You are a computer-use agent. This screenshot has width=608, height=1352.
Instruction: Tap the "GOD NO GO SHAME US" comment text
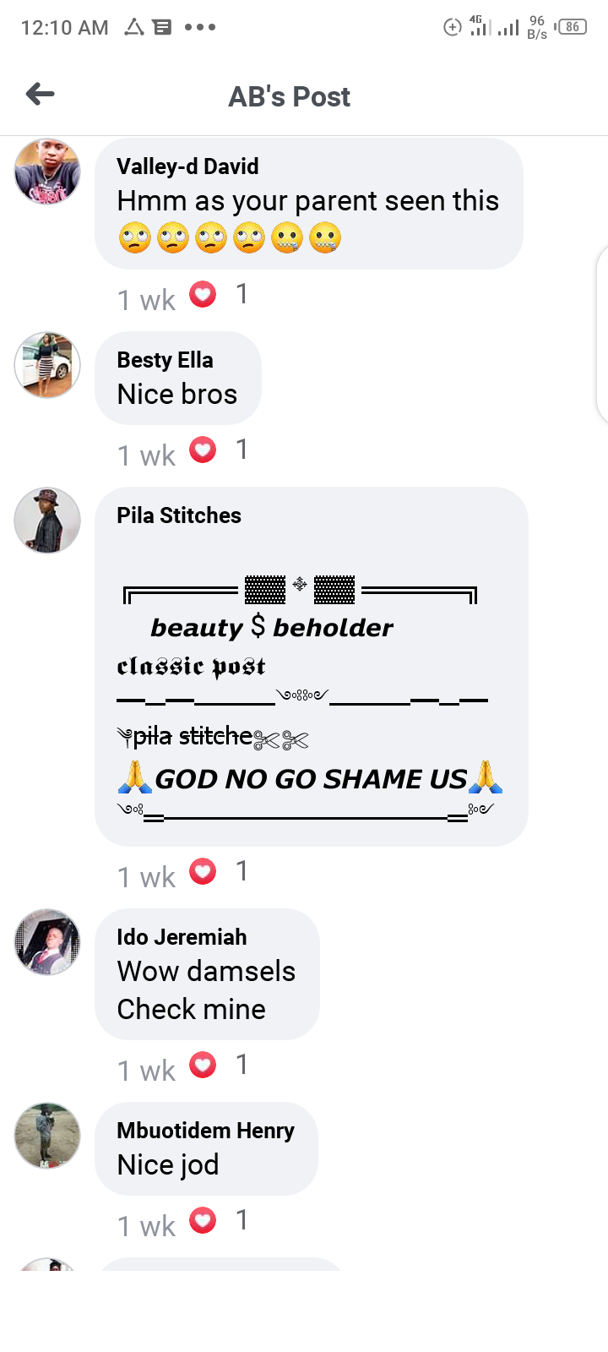point(311,778)
